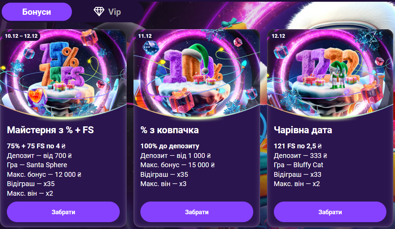This screenshot has height=229, width=395.
Task: Click the Чарівна дата title
Action: pyautogui.click(x=303, y=130)
